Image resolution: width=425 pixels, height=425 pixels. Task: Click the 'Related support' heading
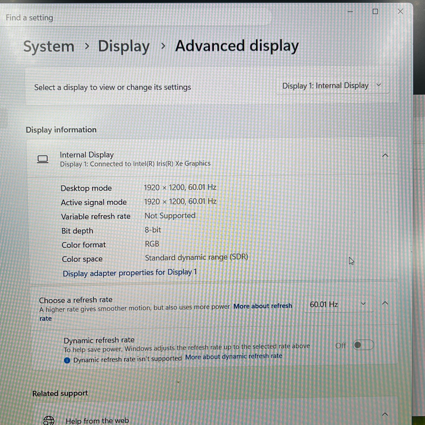pos(60,393)
